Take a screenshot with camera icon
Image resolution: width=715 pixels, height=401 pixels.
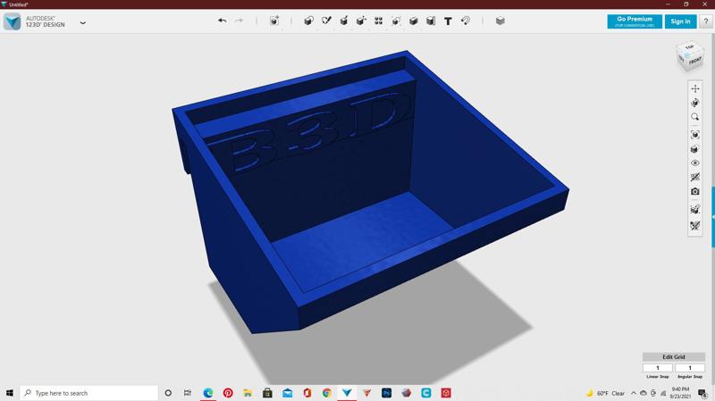[695, 191]
